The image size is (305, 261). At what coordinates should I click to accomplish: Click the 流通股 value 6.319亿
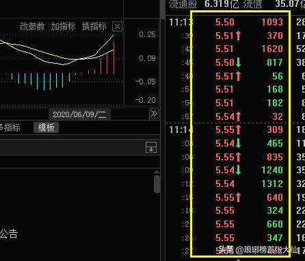(222, 4)
